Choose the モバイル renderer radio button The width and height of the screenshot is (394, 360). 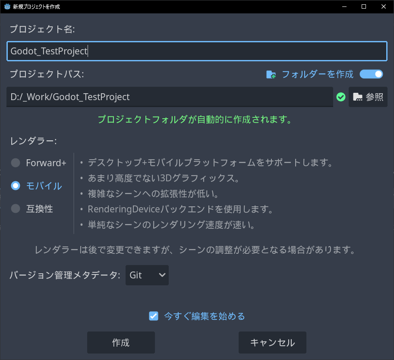[16, 186]
